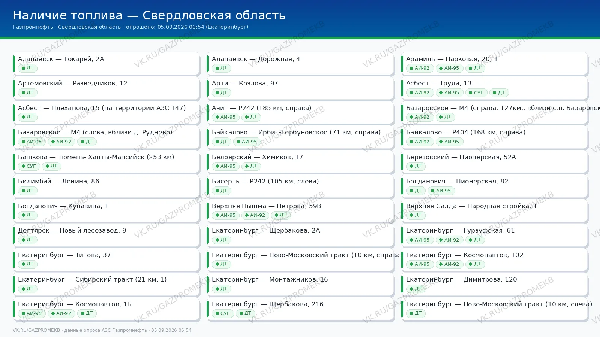The width and height of the screenshot is (600, 337).
Task: Click АИ-95 badge under Ачит — Р242
Action: [226, 117]
